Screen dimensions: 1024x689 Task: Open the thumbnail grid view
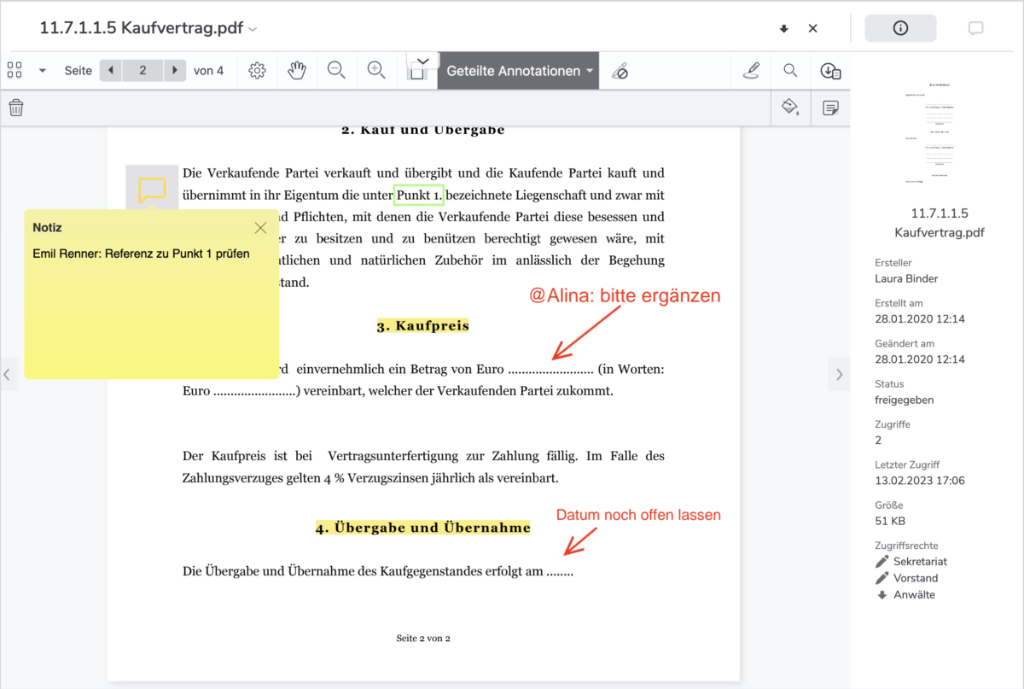15,70
